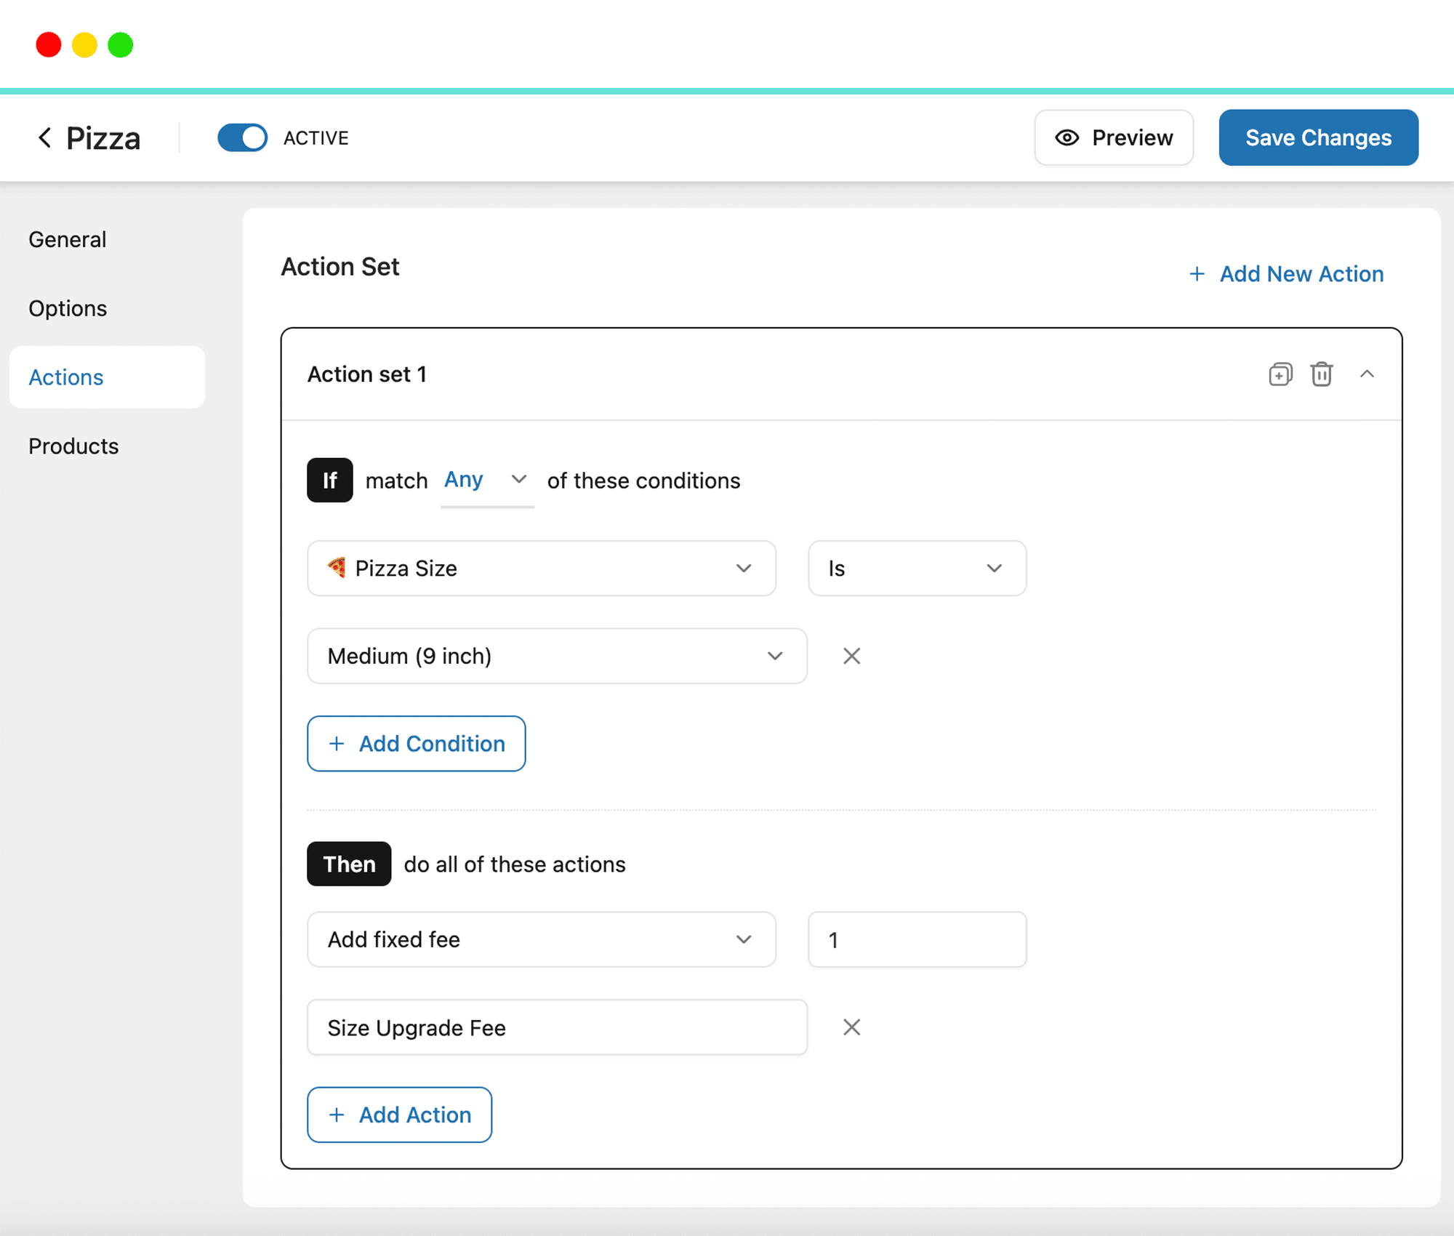The height and width of the screenshot is (1236, 1454).
Task: Go back using arrow beside Pizza
Action: (x=45, y=137)
